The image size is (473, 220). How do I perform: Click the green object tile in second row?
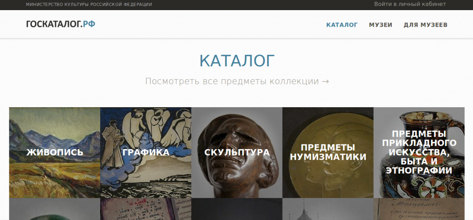(55, 209)
